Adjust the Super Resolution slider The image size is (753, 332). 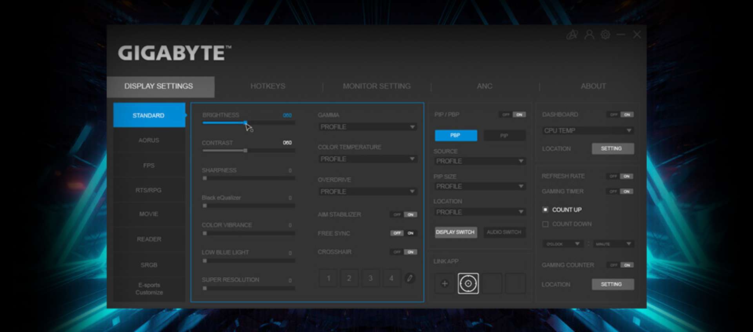(x=248, y=288)
